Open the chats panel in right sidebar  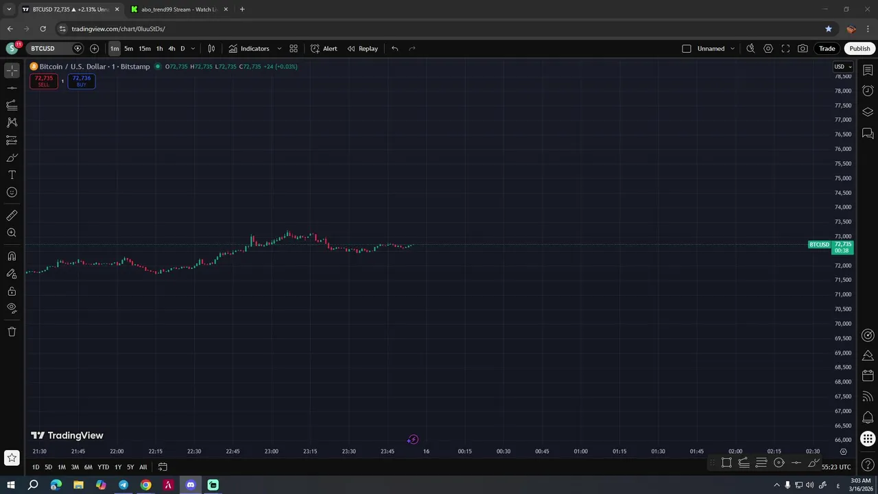coord(868,133)
